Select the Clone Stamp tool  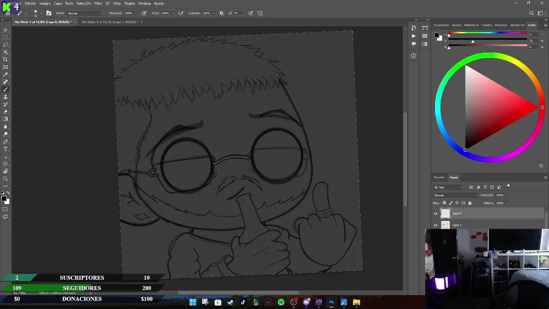click(x=6, y=97)
